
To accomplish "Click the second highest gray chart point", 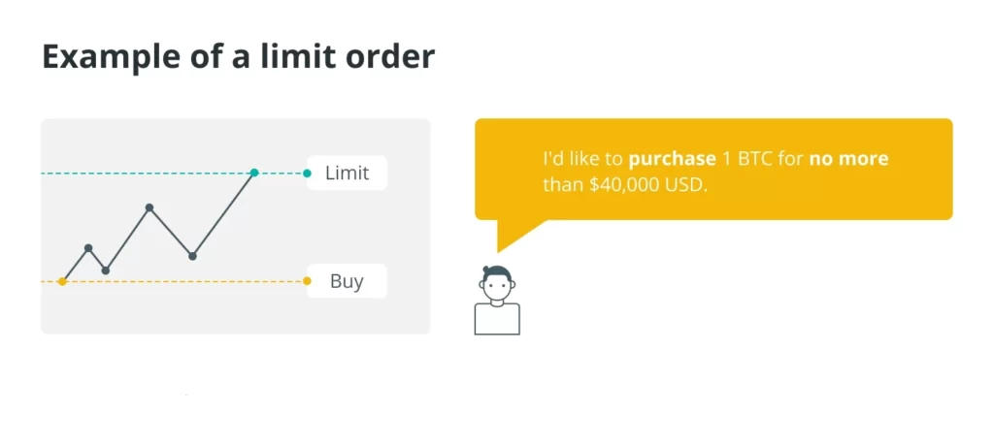I will tap(149, 207).
